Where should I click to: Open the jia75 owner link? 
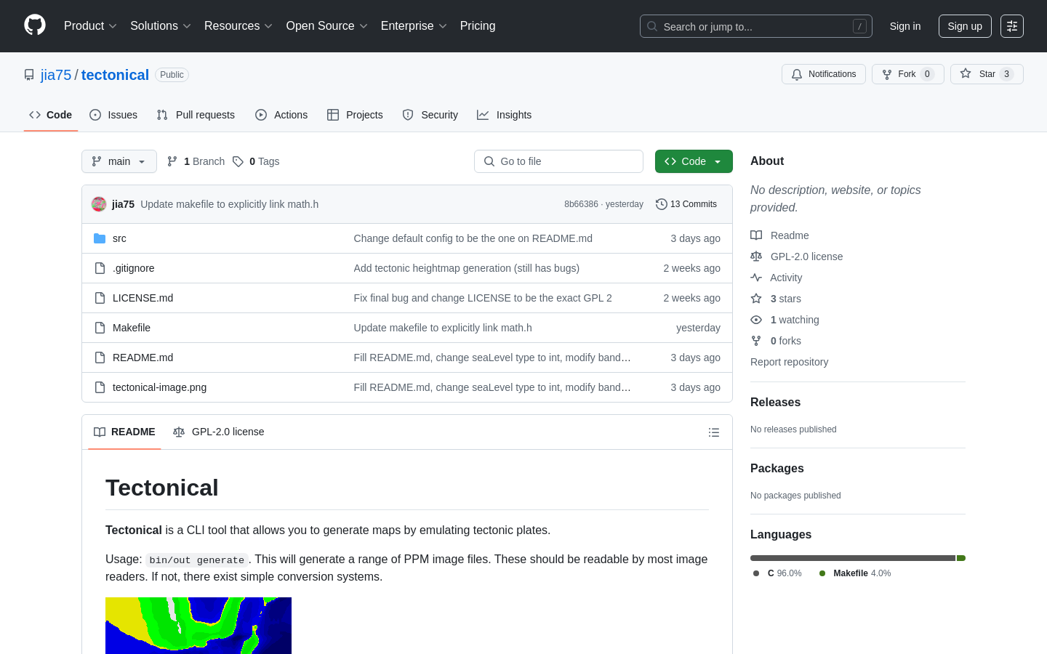click(x=56, y=75)
